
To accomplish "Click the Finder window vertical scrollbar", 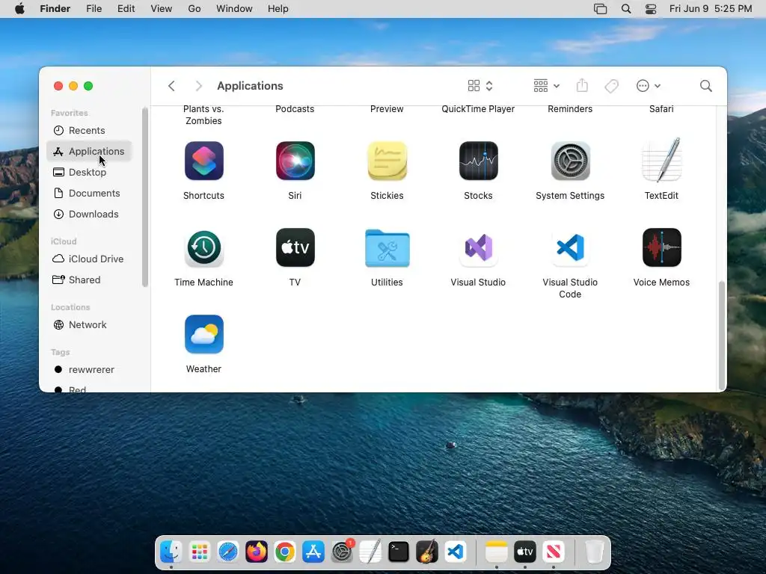I will pyautogui.click(x=722, y=335).
